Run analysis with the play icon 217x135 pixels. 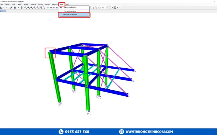(19, 8)
